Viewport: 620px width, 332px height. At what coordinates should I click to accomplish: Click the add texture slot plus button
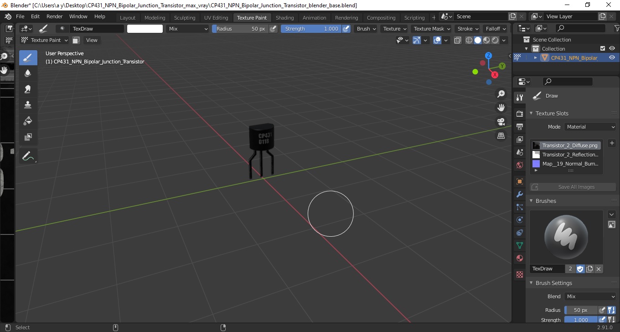[612, 143]
